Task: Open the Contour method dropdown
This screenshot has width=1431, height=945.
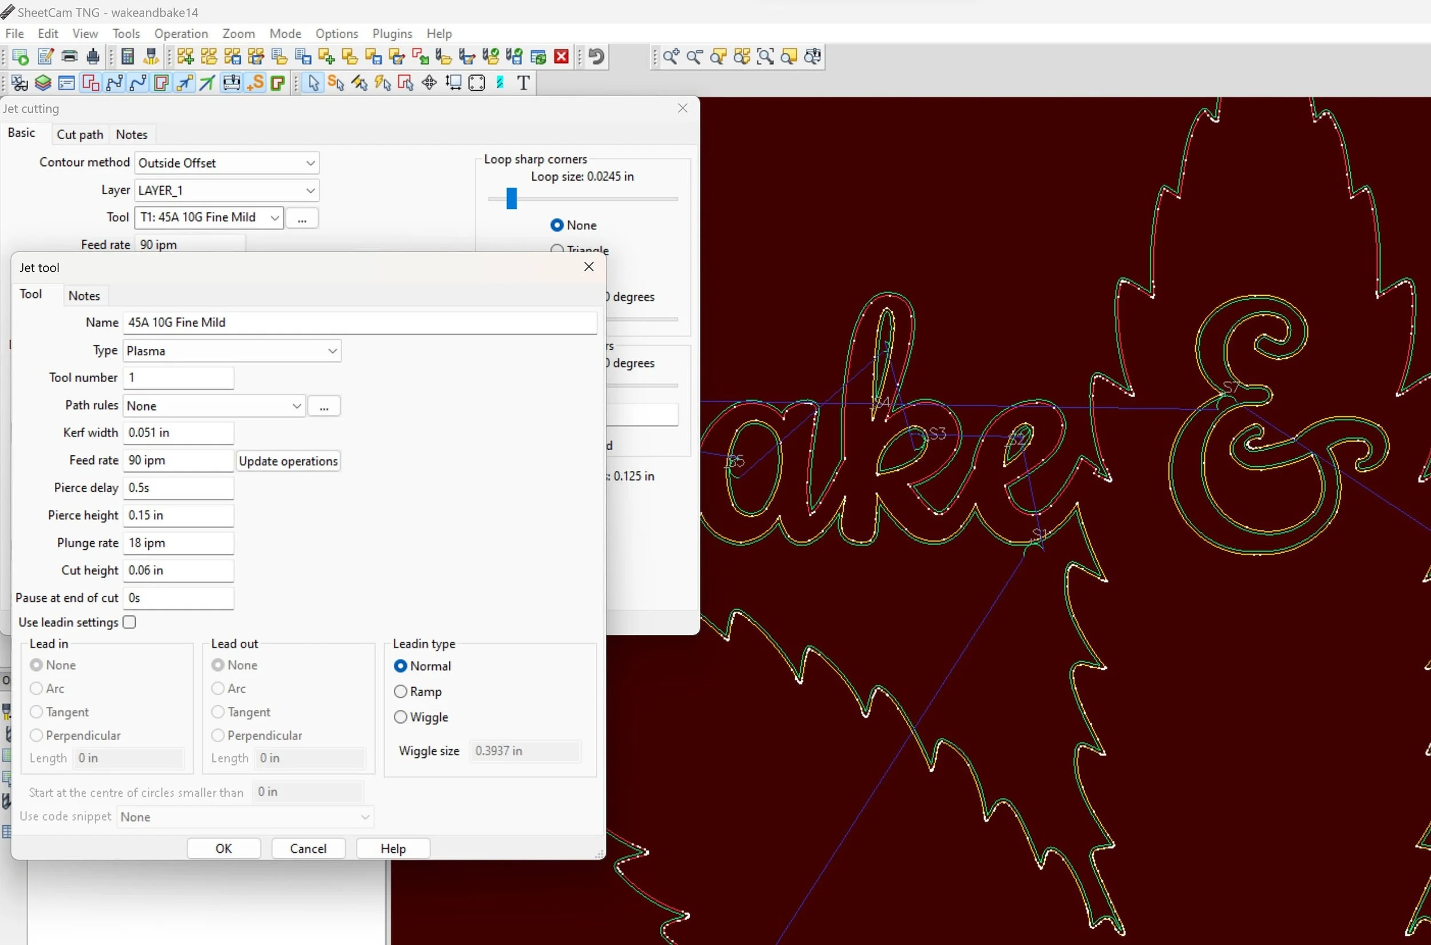Action: point(227,162)
